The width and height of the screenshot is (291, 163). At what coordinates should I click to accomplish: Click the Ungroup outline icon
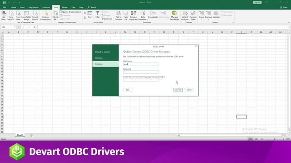[208, 14]
